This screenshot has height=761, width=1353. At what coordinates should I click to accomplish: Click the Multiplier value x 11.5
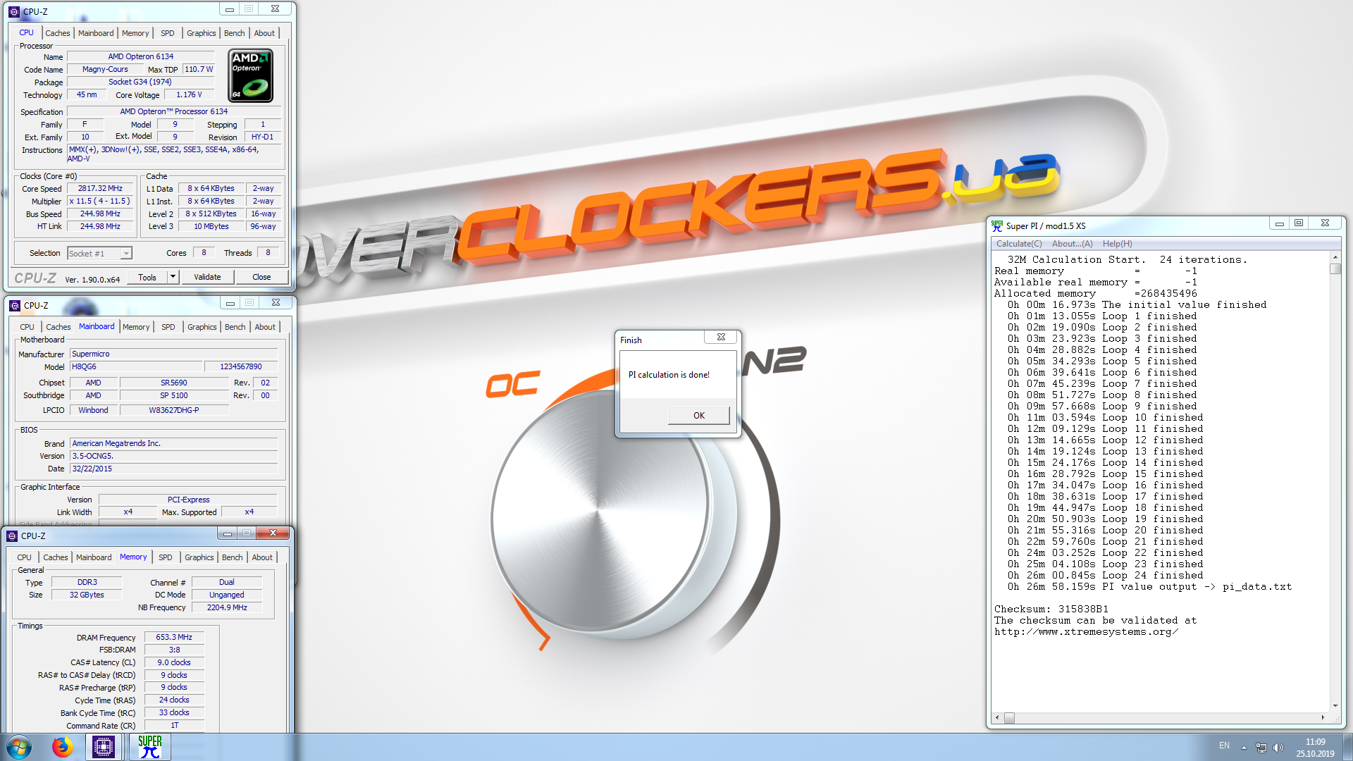[100, 201]
